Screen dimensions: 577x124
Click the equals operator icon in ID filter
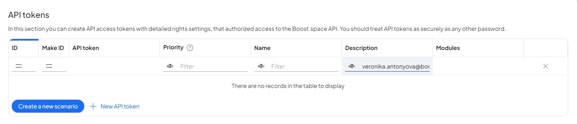19,66
